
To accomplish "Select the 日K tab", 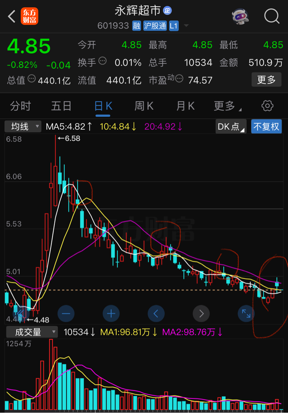I will coord(103,106).
